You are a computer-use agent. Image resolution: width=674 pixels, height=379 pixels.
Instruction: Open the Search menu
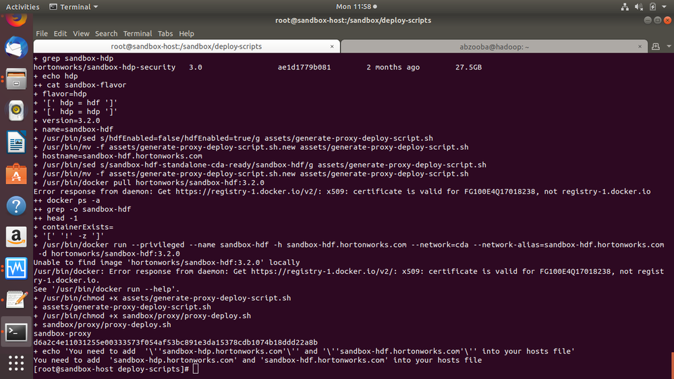106,34
